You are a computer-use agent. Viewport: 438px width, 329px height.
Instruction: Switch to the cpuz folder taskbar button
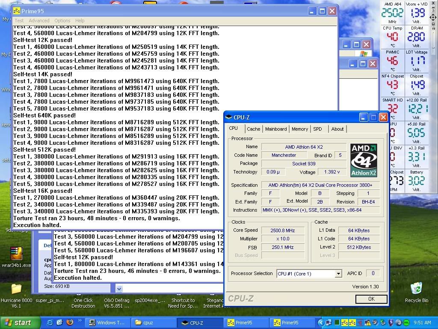click(x=153, y=323)
